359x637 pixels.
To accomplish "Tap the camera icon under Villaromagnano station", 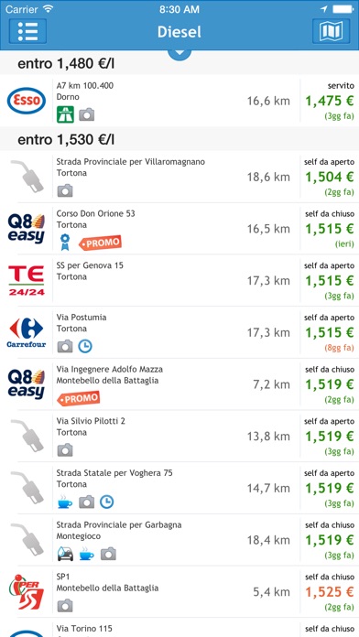I will coord(65,190).
